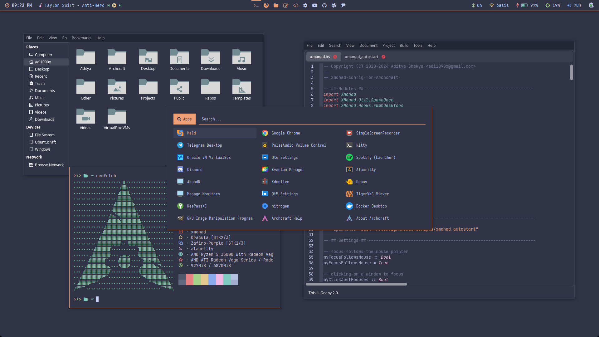Launch Firefox from the top bar

click(266, 5)
